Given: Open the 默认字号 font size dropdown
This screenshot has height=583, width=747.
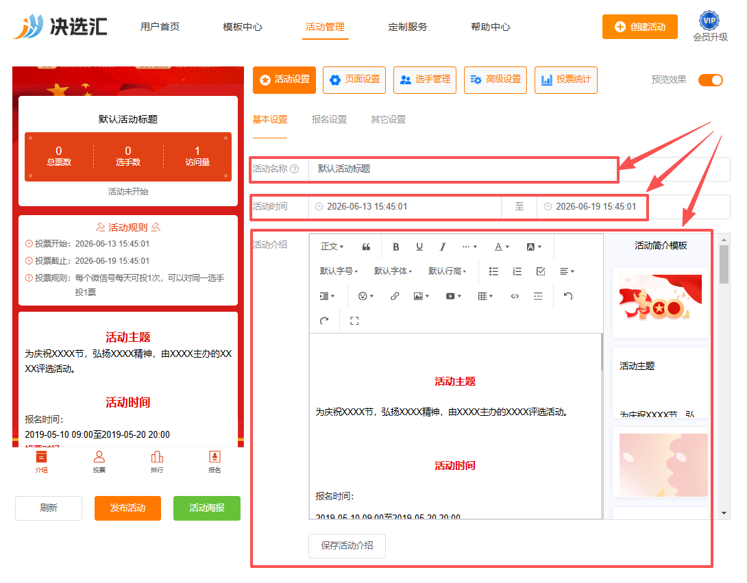Looking at the screenshot, I should click(x=339, y=271).
